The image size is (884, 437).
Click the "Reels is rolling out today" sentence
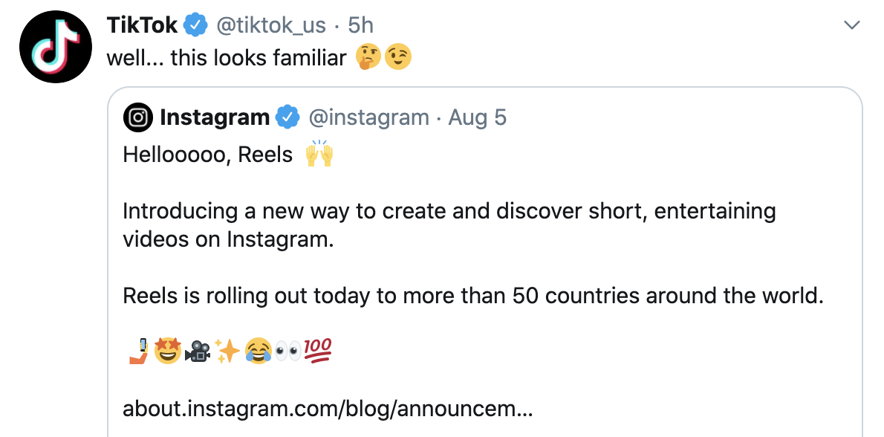click(473, 296)
